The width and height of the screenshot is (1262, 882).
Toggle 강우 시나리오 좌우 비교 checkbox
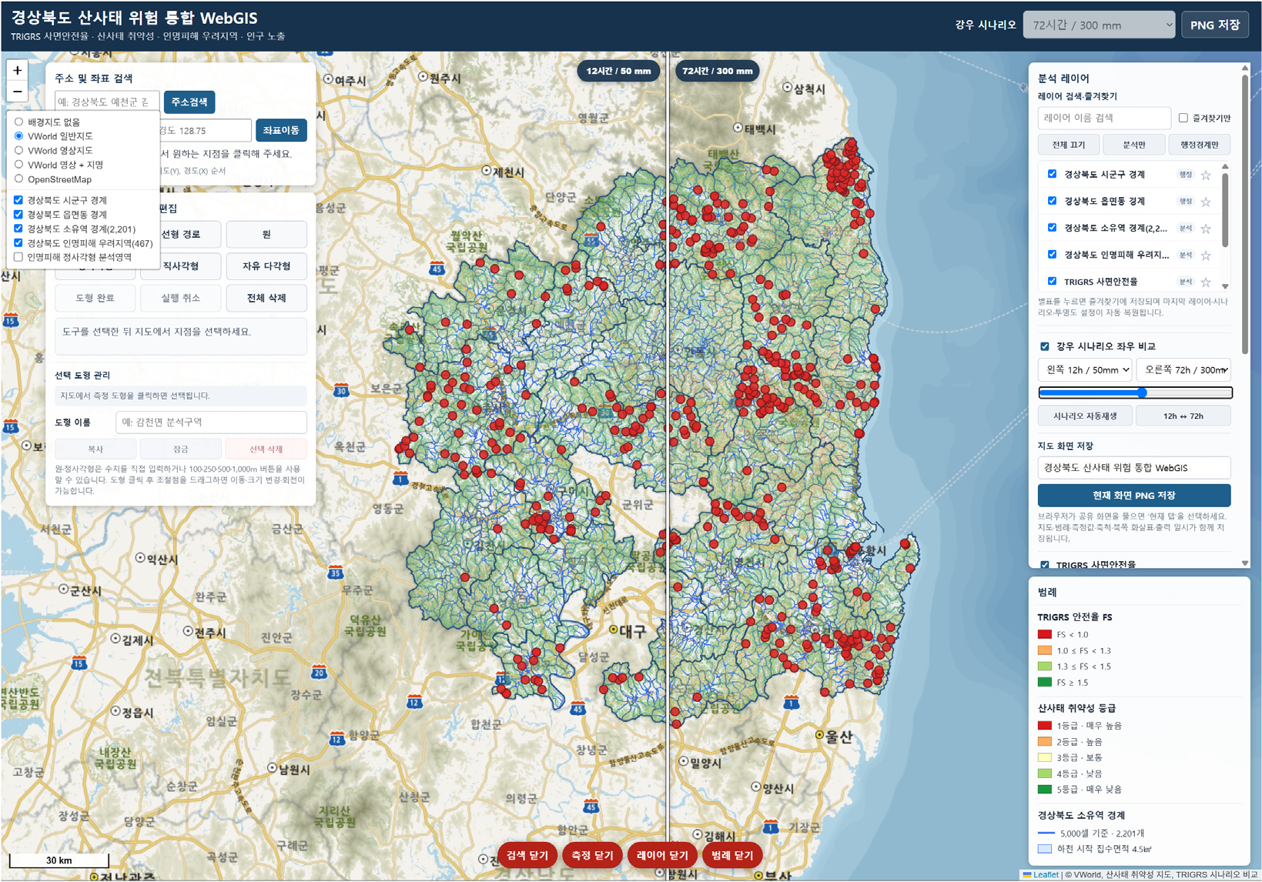point(1045,346)
